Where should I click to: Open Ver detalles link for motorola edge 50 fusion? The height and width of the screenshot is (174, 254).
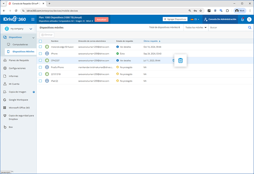click(x=125, y=47)
